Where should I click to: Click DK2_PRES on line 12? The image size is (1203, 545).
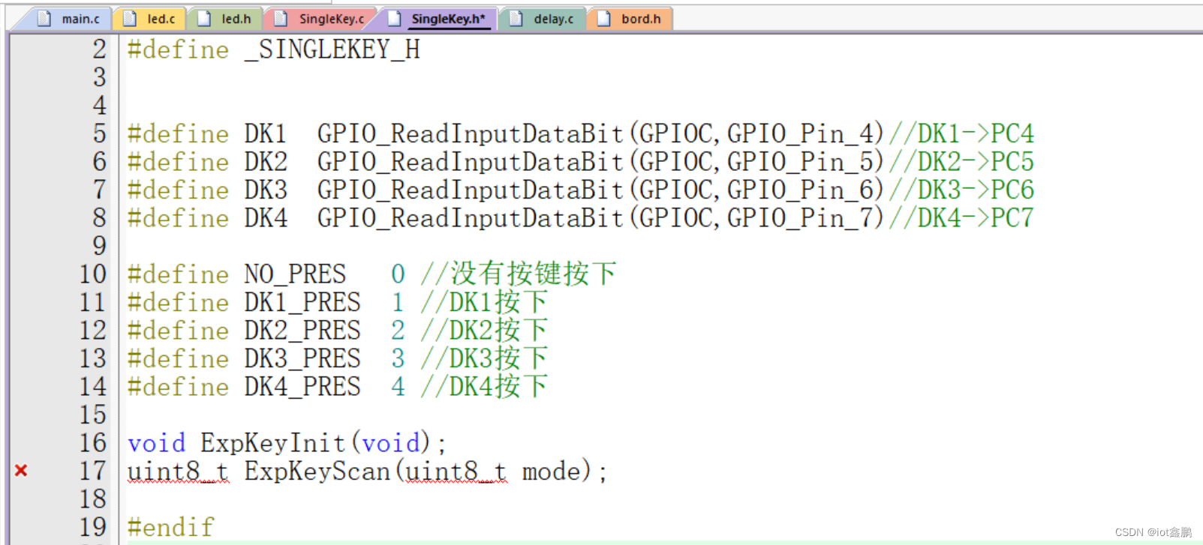click(x=302, y=331)
